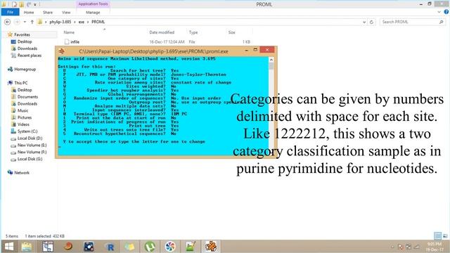Screen dimensions: 450x253
Task: Select the infile file in the list
Action: tap(75, 42)
